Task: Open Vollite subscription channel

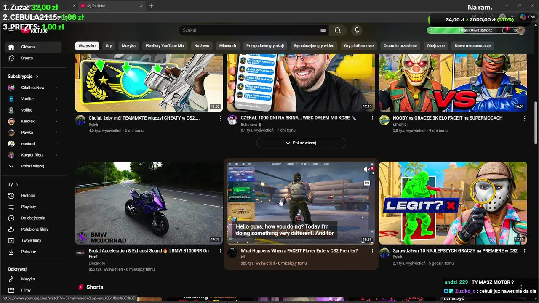Action: click(x=33, y=110)
